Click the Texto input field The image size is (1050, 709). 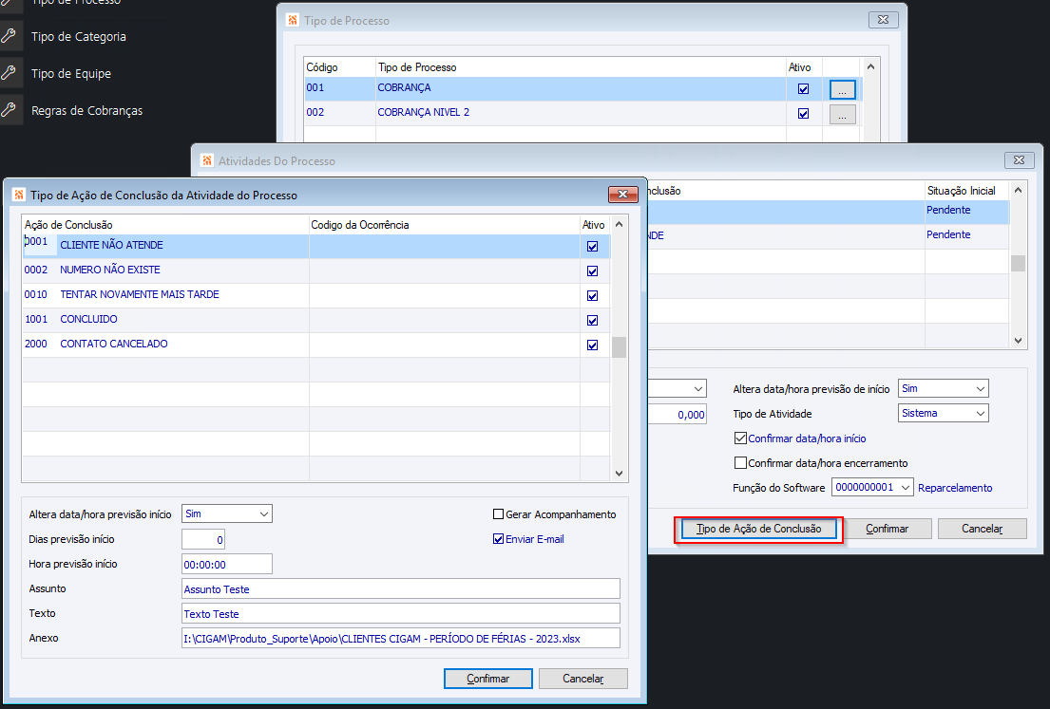coord(401,613)
